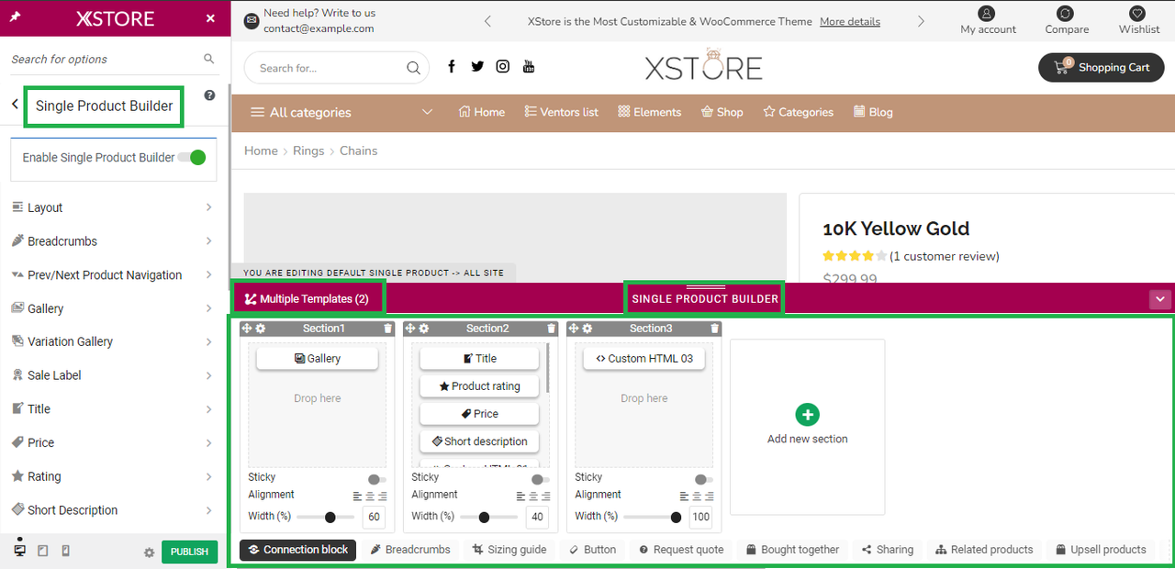Switch to mobile preview device

coord(65,551)
